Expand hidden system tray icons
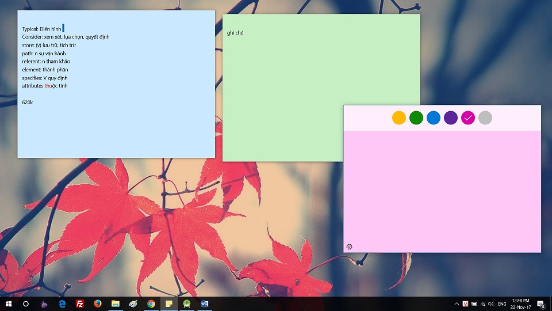The width and height of the screenshot is (552, 311). [x=457, y=304]
